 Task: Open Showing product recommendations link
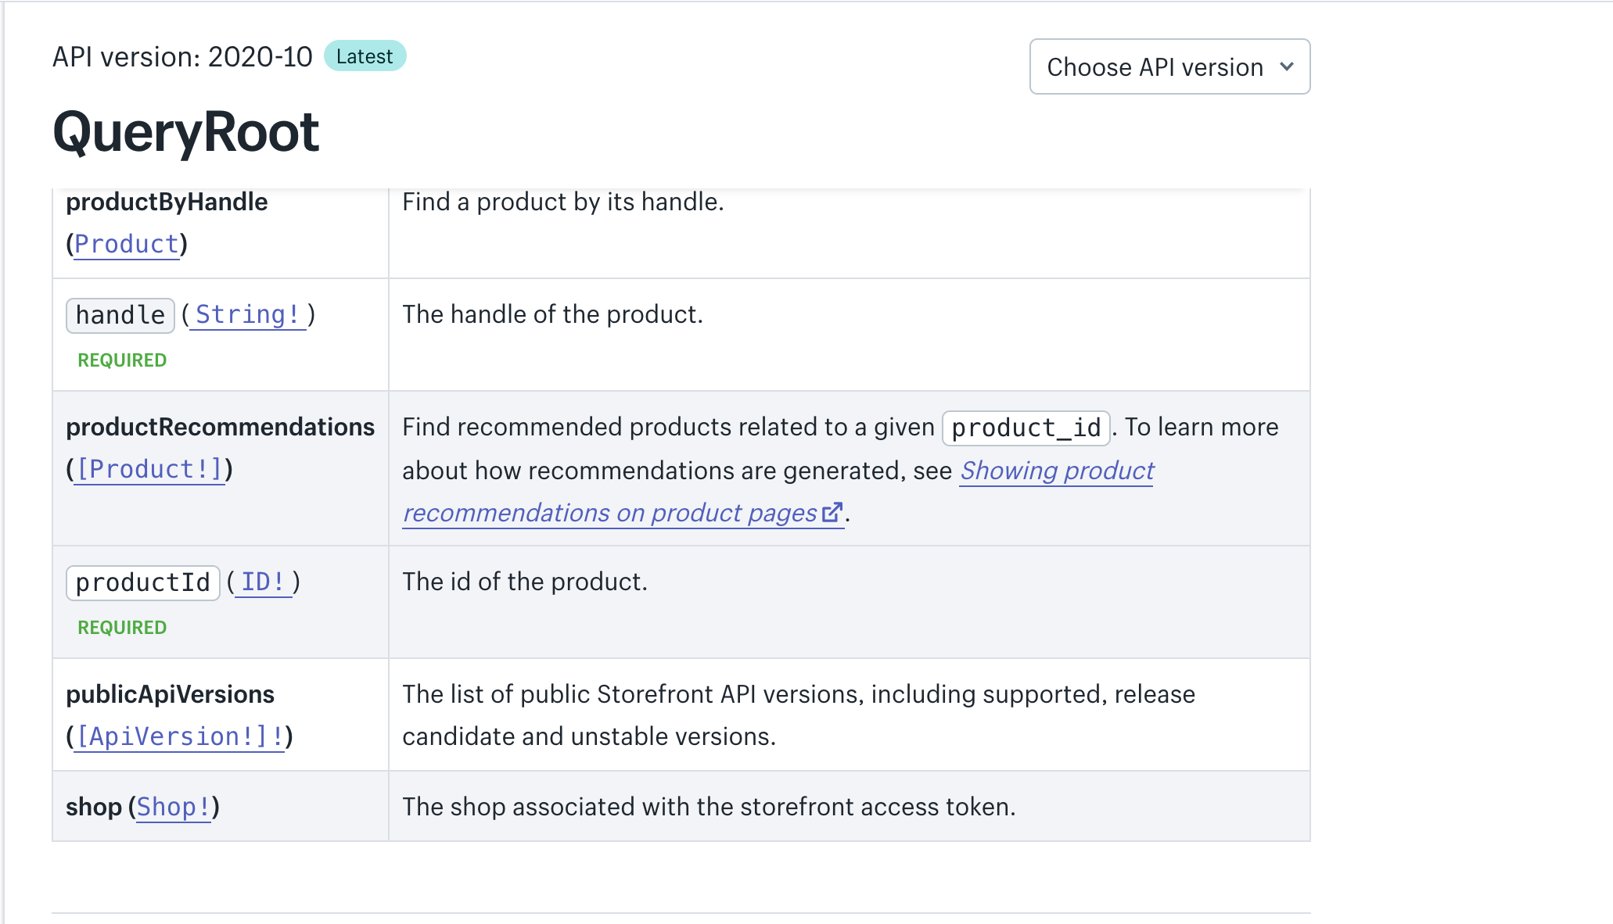tap(1056, 471)
